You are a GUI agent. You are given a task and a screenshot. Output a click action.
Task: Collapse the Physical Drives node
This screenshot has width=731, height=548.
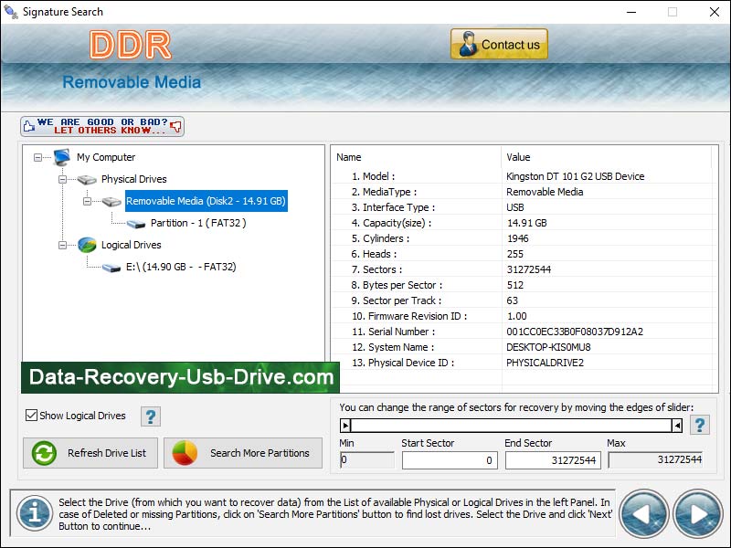pyautogui.click(x=62, y=179)
